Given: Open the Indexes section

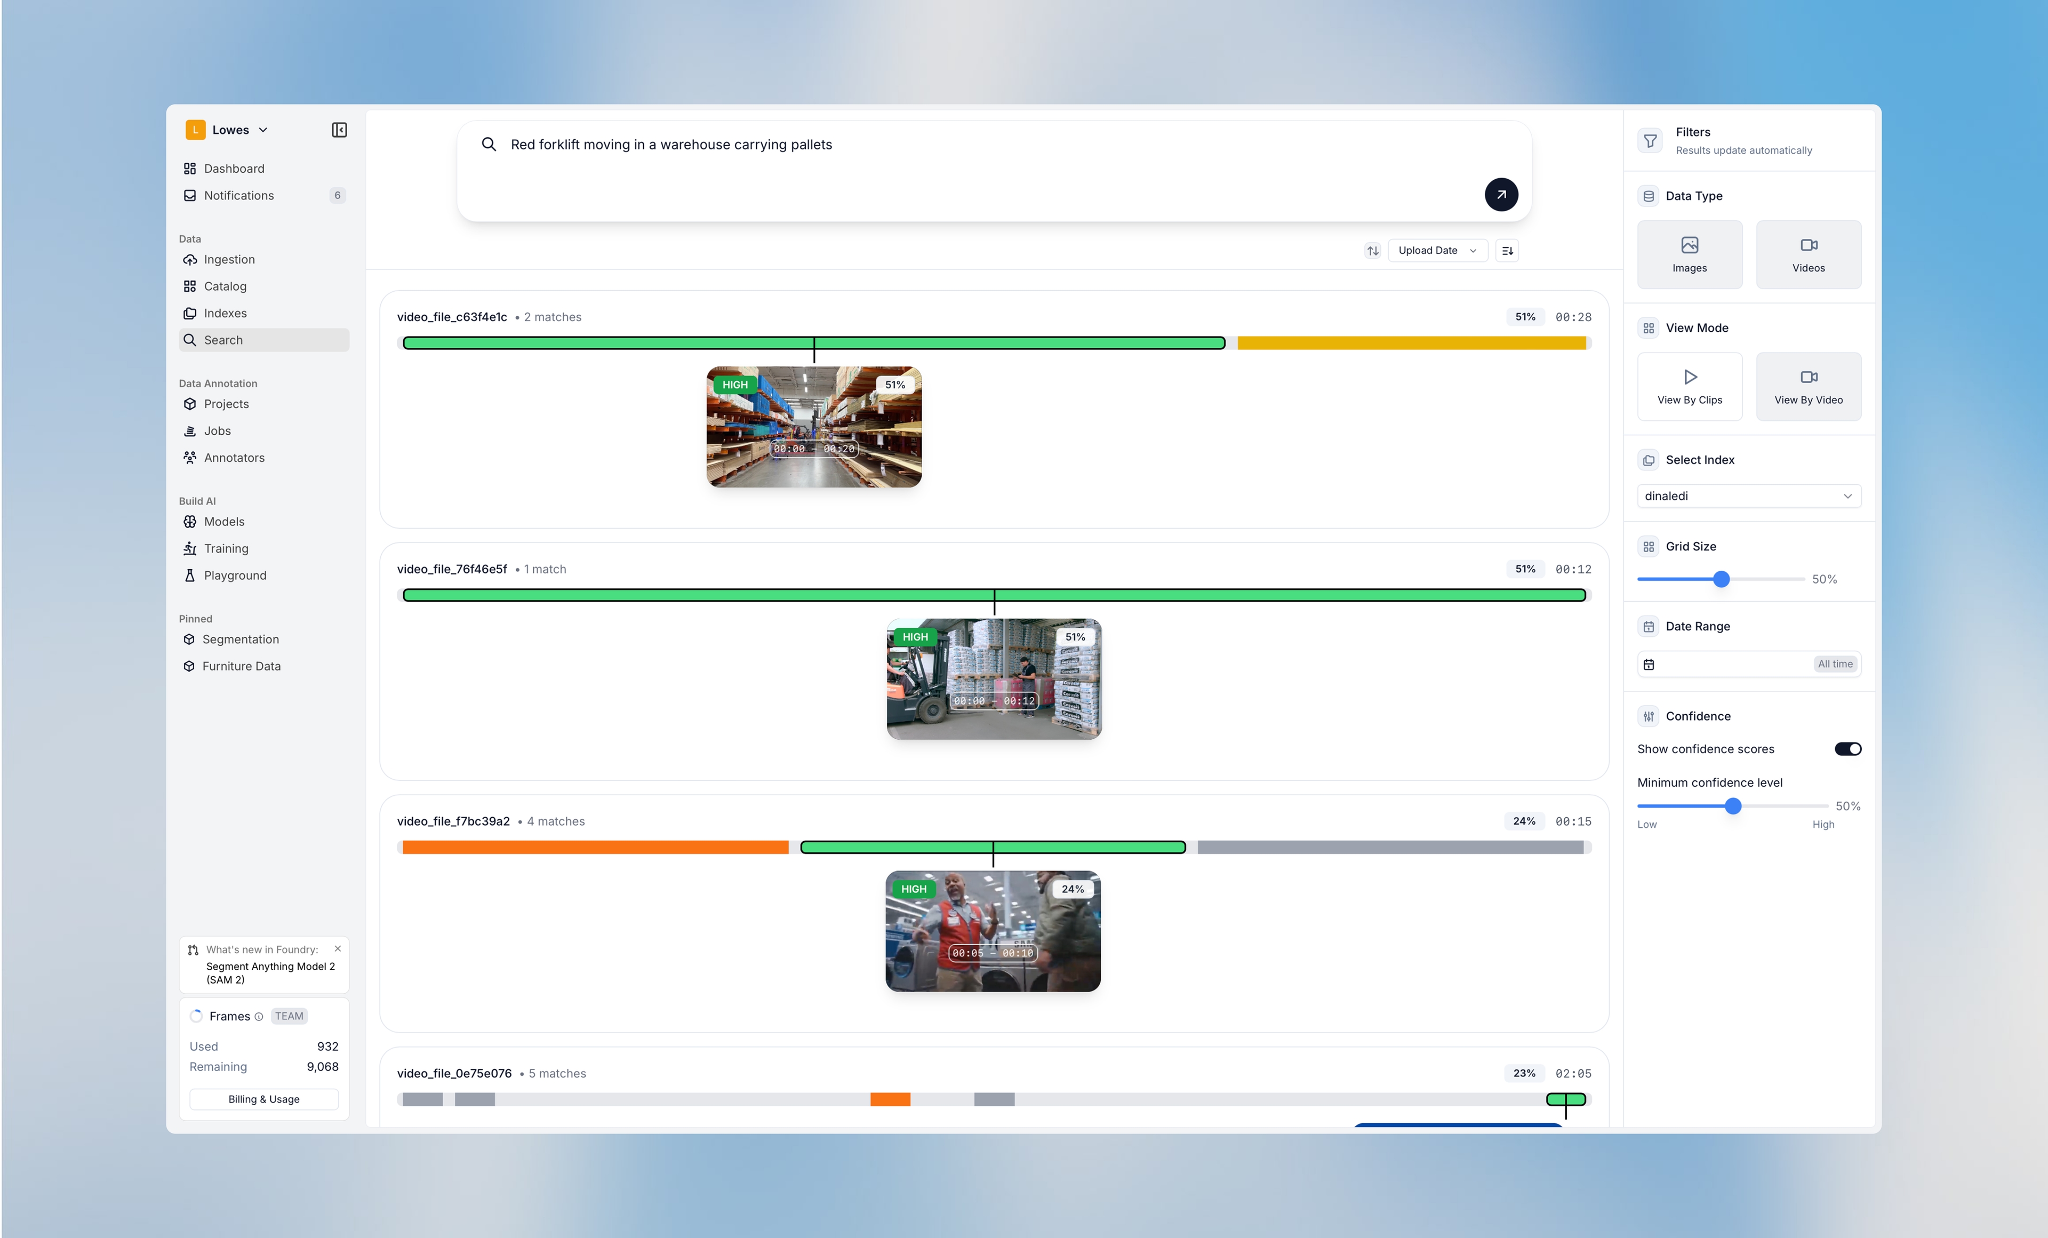Looking at the screenshot, I should click(225, 313).
